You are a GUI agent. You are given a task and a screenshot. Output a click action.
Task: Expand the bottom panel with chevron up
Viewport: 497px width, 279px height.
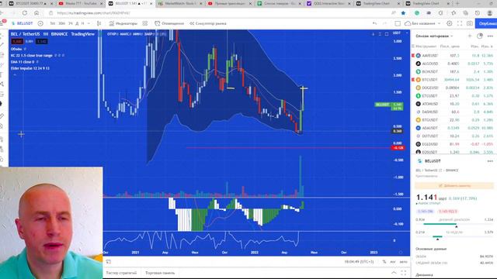[394, 273]
